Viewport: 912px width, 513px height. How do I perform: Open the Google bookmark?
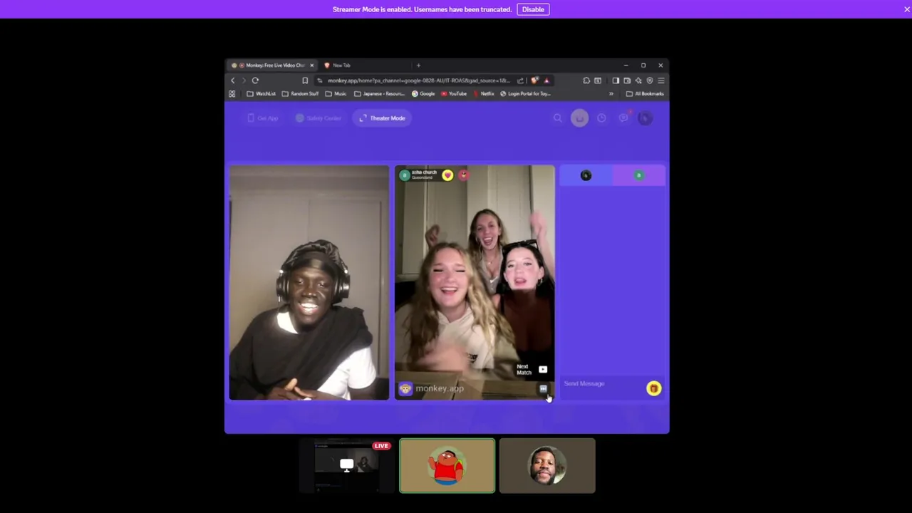(x=423, y=94)
